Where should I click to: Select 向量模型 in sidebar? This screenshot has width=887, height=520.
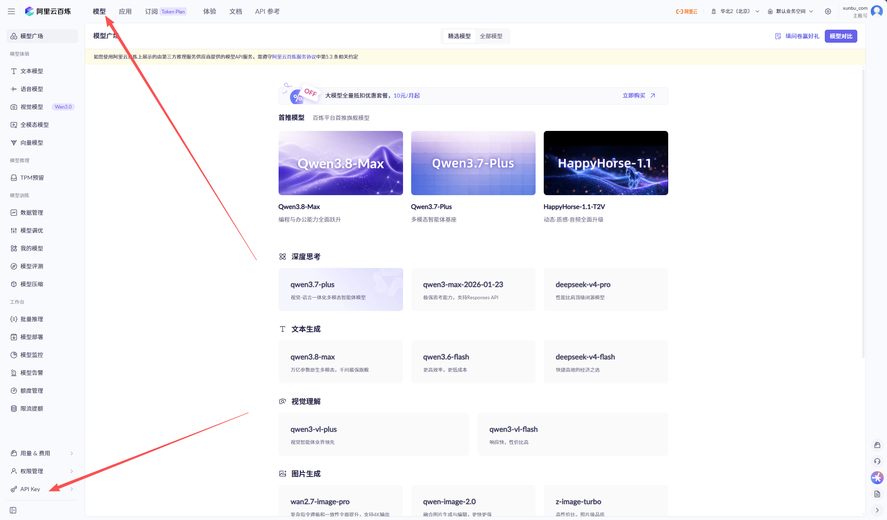tap(42, 143)
